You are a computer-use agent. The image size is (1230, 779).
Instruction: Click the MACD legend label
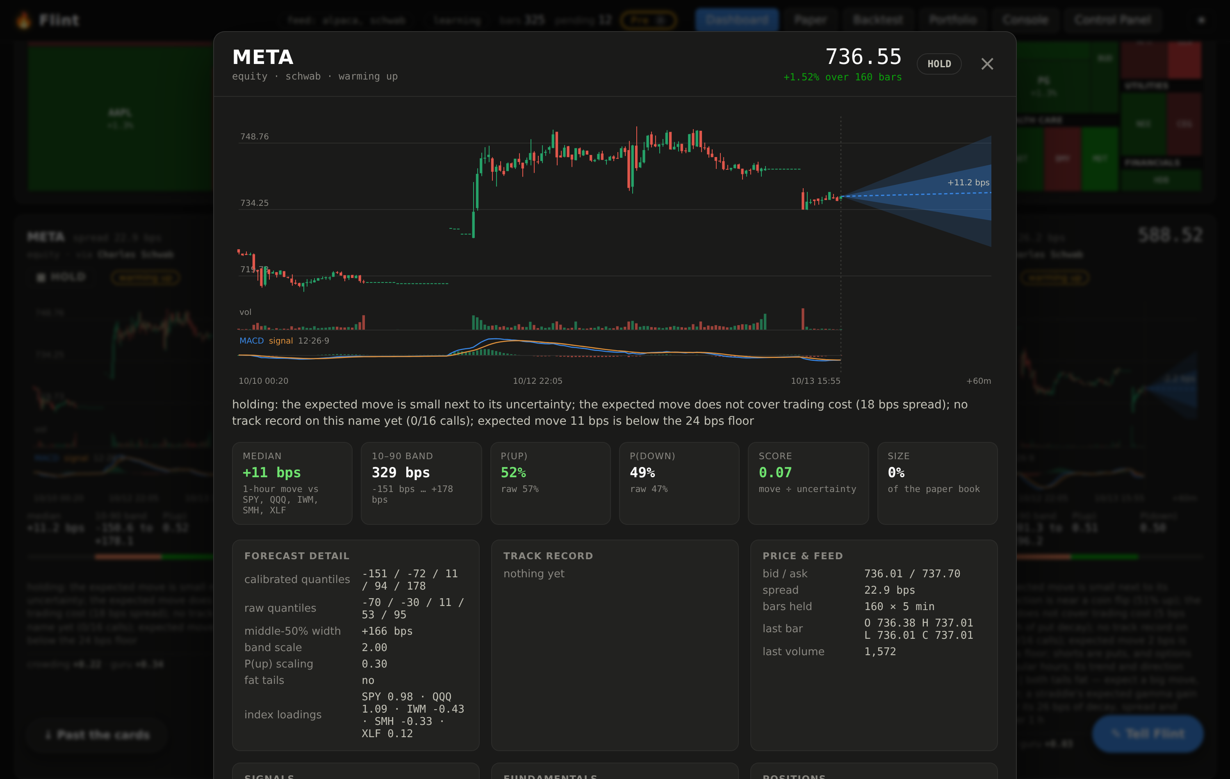[x=251, y=341]
